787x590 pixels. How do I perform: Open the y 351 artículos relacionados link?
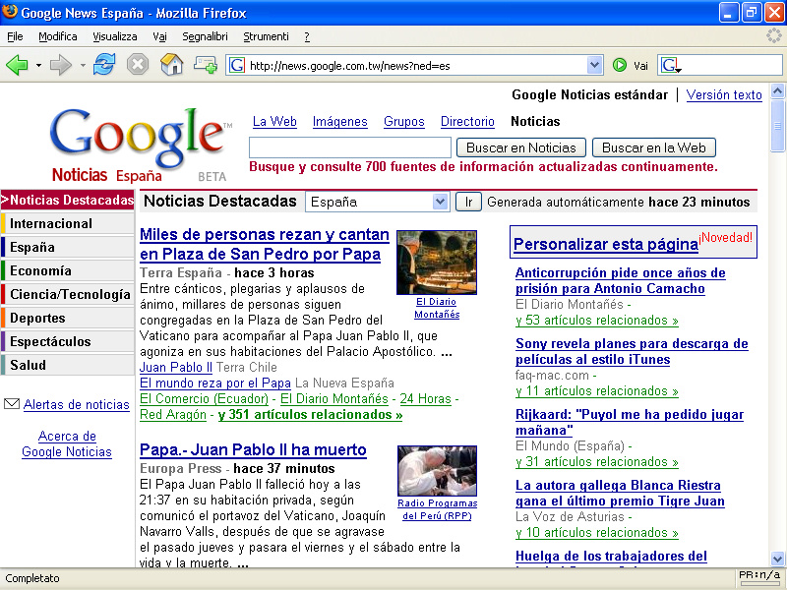[310, 414]
